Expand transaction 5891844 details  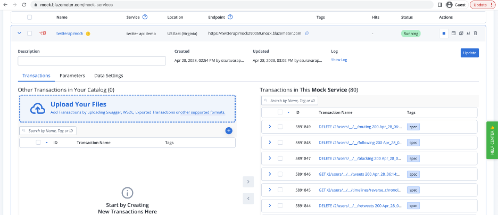(270, 205)
